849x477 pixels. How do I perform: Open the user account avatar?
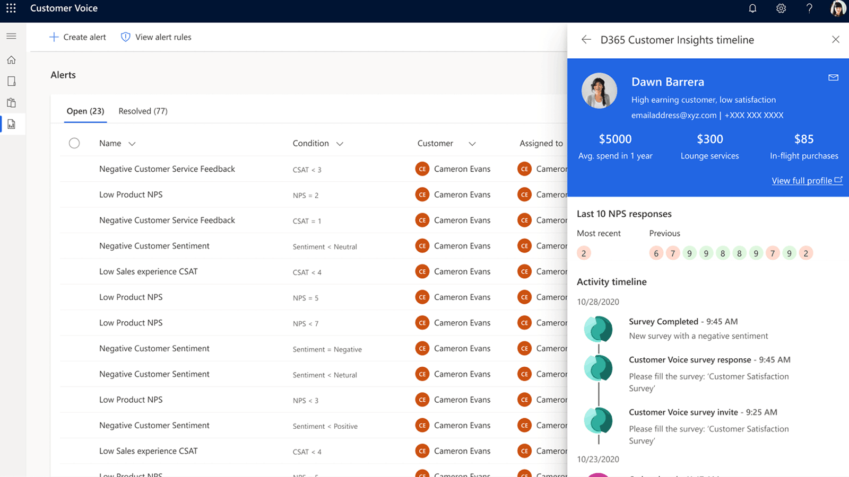pos(838,8)
